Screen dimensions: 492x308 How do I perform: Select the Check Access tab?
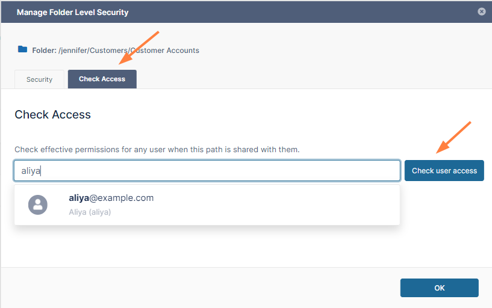(x=102, y=79)
